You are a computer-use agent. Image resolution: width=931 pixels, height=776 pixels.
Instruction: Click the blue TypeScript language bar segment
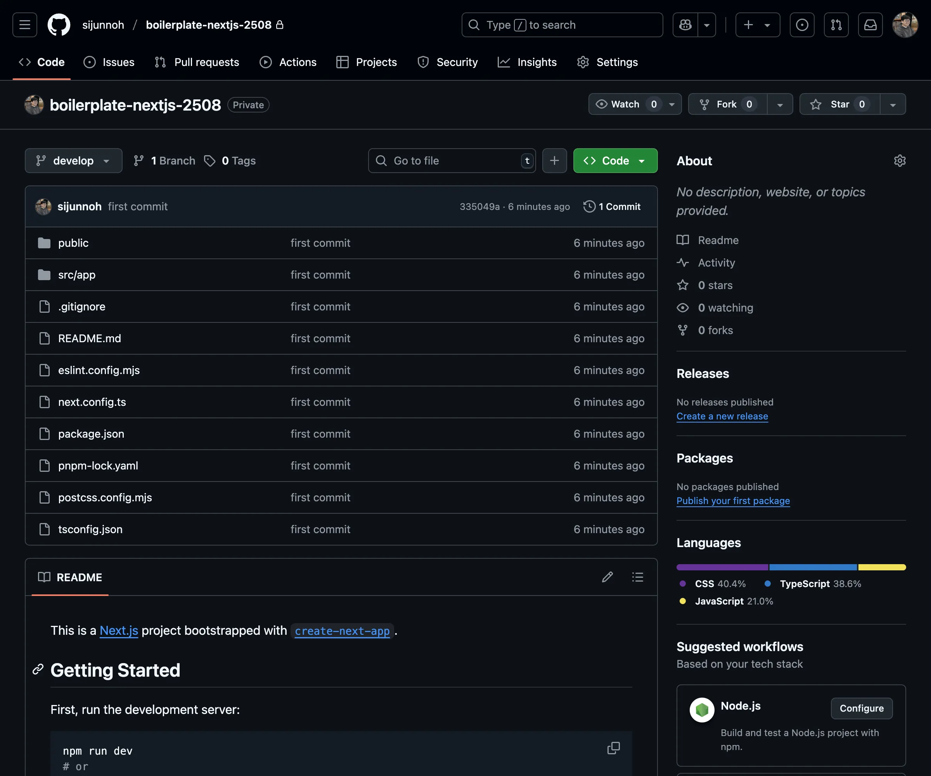coord(813,567)
